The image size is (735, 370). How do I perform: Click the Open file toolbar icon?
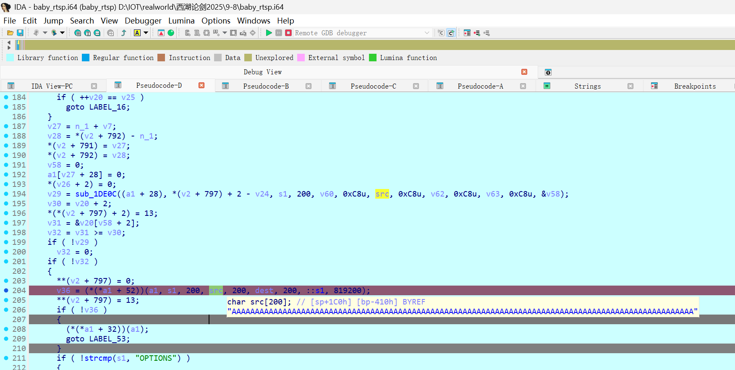[x=10, y=33]
